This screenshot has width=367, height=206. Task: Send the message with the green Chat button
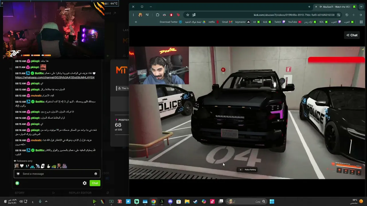[x=95, y=183]
